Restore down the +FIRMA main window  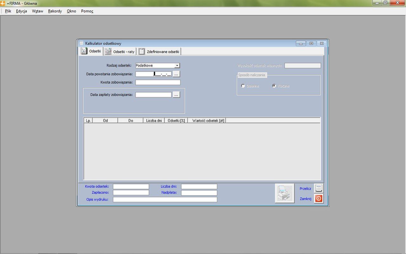pyautogui.click(x=385, y=3)
